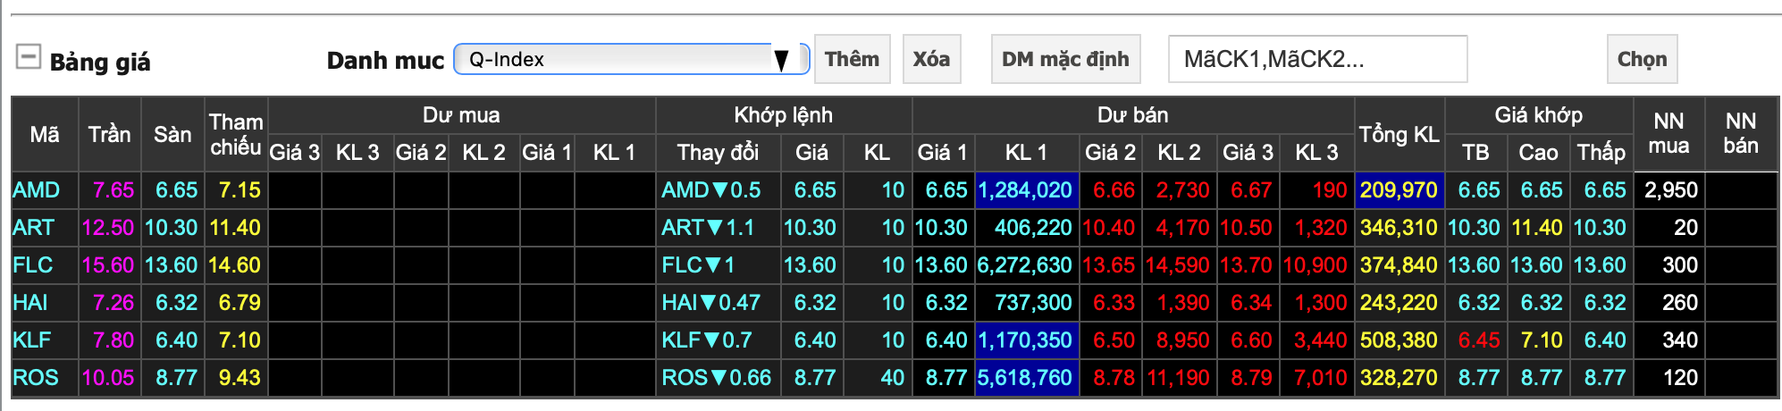Click the Thêm button
Viewport: 1782px width, 411px height.
coord(852,59)
